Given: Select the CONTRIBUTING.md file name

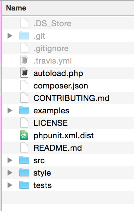Looking at the screenshot, I should 71,98.
